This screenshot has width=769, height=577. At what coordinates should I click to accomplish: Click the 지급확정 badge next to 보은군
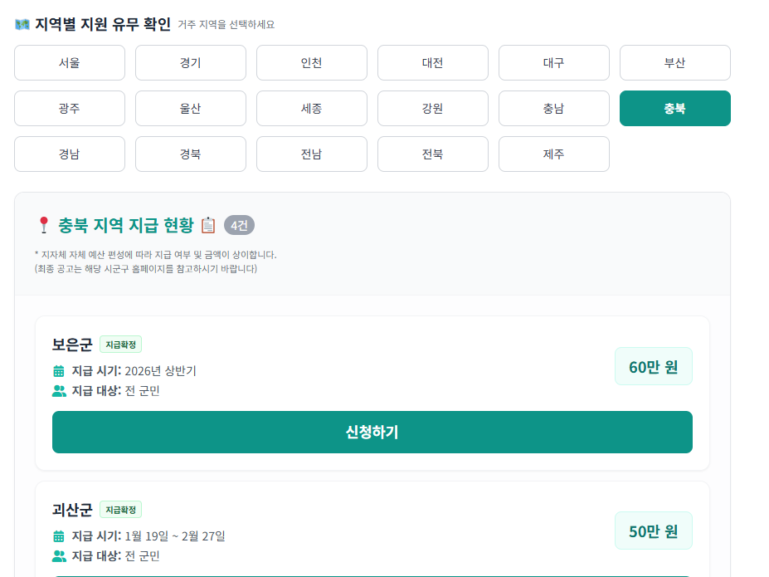121,345
